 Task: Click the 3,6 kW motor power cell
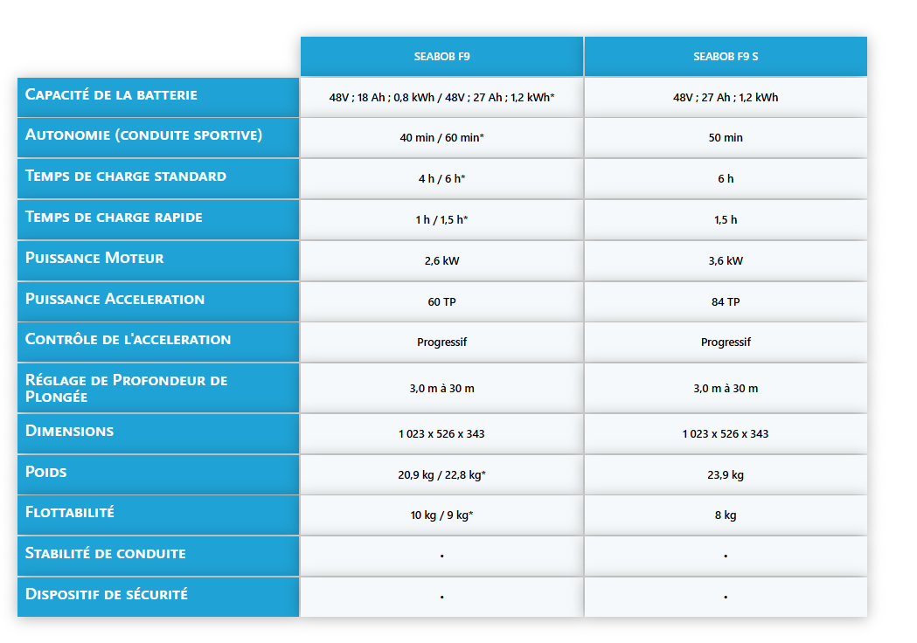726,261
